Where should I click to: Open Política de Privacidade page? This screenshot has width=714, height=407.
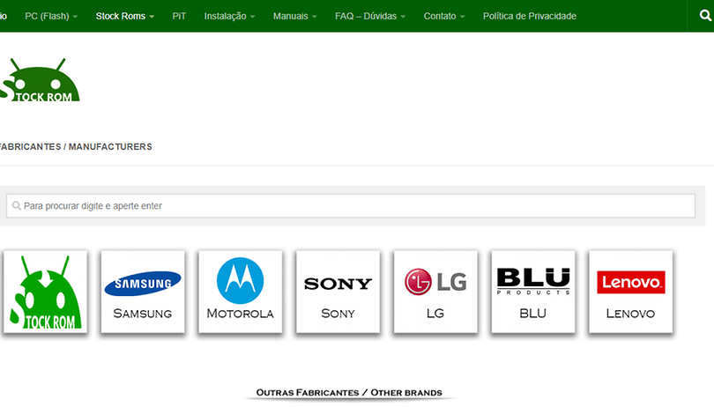(x=530, y=16)
